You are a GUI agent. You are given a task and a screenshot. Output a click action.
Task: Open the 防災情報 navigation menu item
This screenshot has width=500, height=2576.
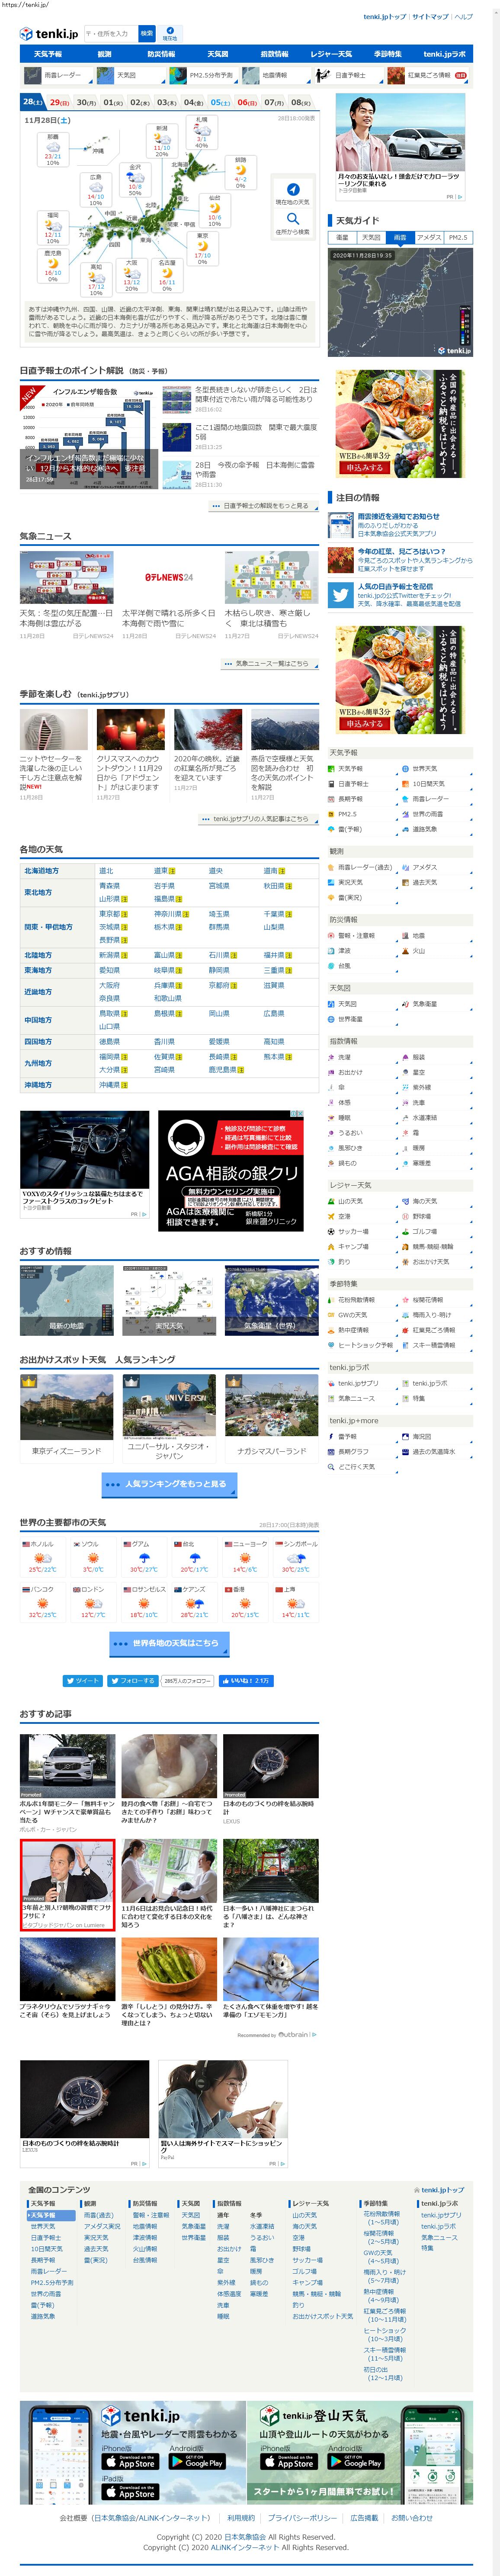point(161,54)
